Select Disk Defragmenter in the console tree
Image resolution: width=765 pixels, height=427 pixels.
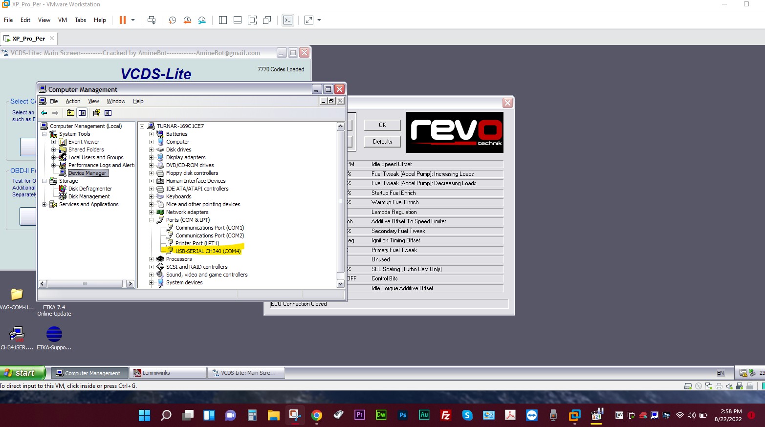tap(90, 189)
